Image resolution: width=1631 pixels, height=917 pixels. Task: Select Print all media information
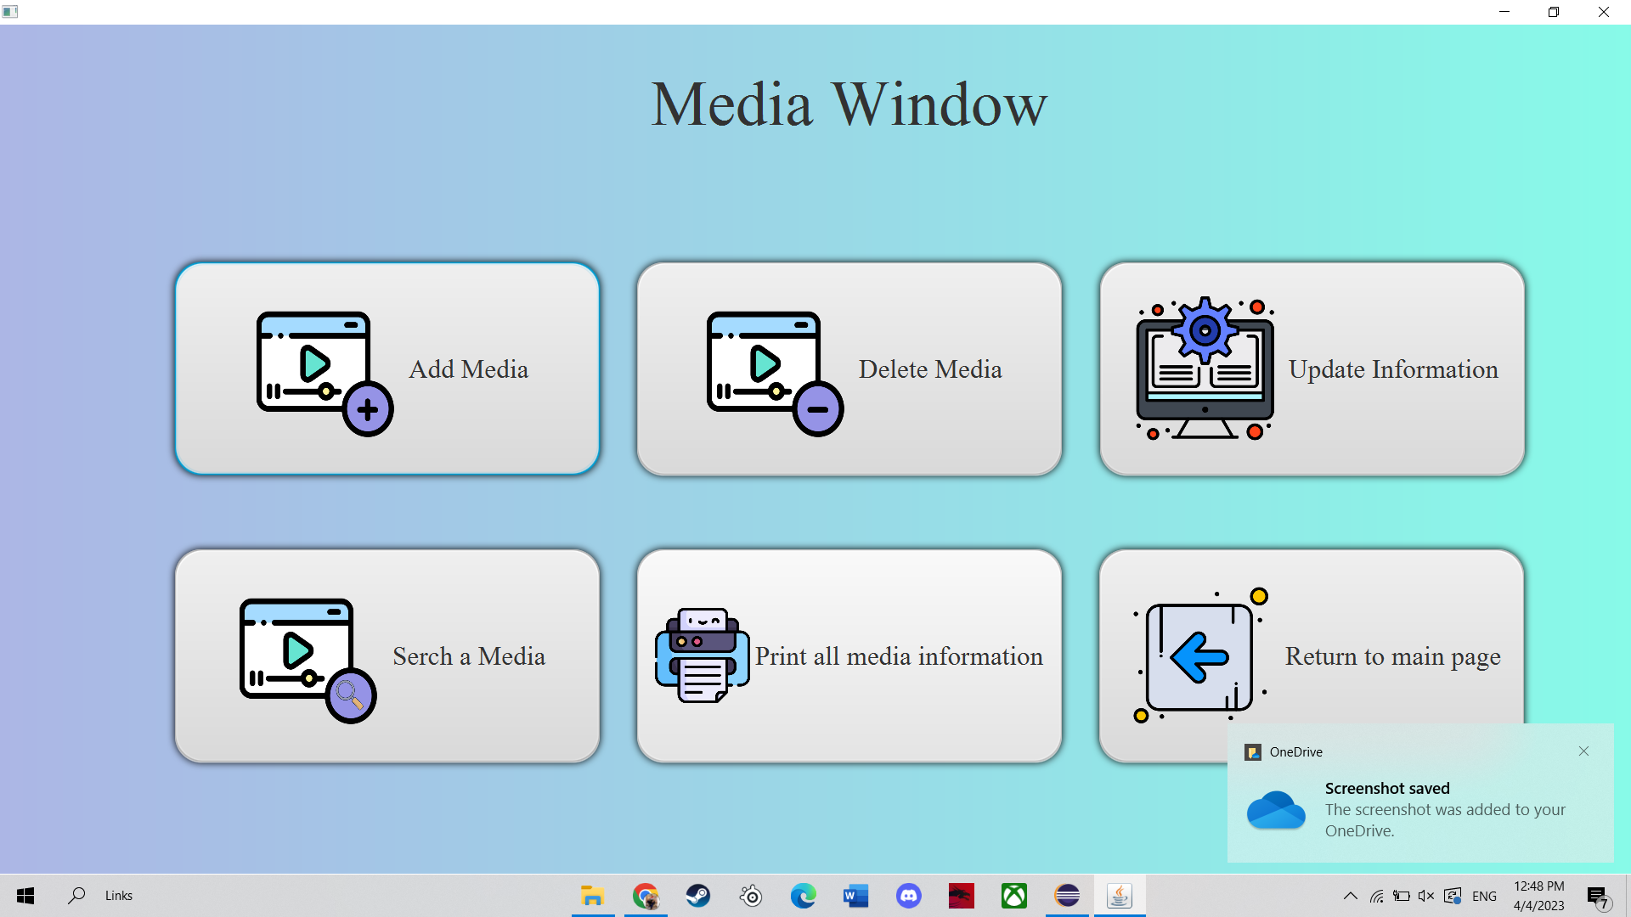click(x=899, y=656)
